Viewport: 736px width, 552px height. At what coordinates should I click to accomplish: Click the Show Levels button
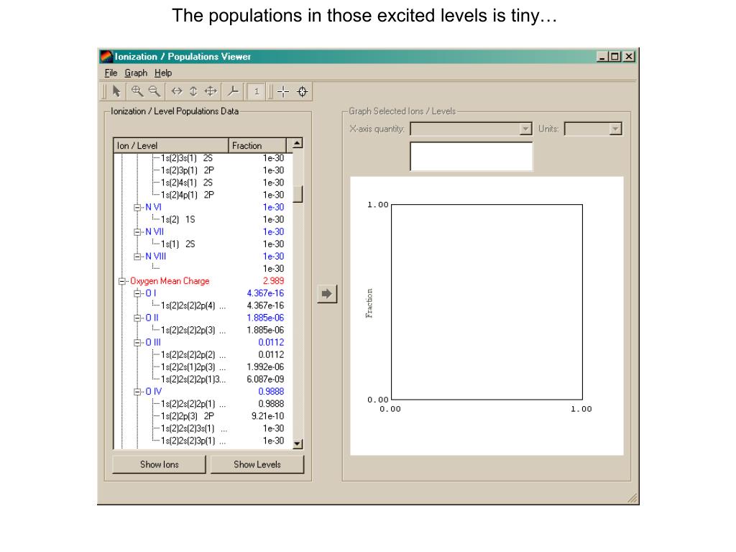pos(257,464)
